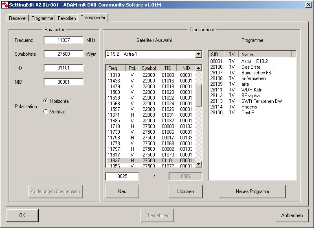Select transponder row 11797
The width and height of the screenshot is (314, 228).
[x=150, y=149]
